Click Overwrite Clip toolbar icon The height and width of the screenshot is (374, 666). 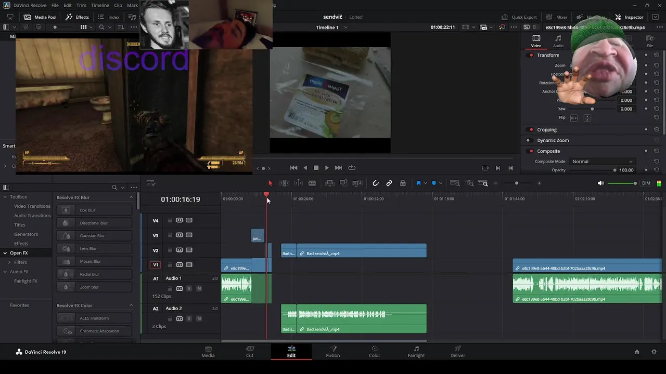click(343, 183)
